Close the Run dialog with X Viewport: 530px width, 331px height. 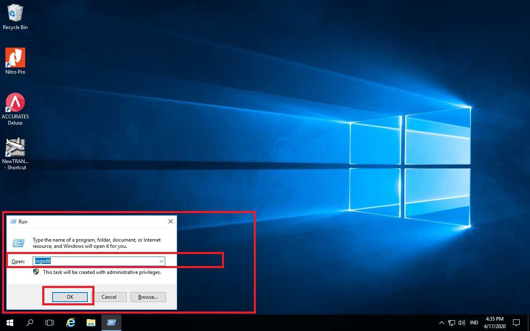pyautogui.click(x=170, y=222)
